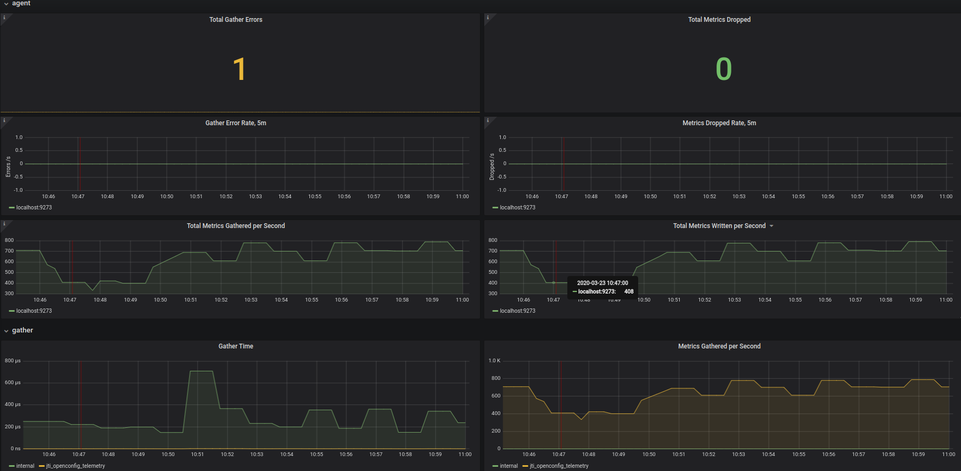The image size is (961, 471).
Task: Toggle jti_openconfig_telemetry series in Gather Time legend
Action: (76, 466)
